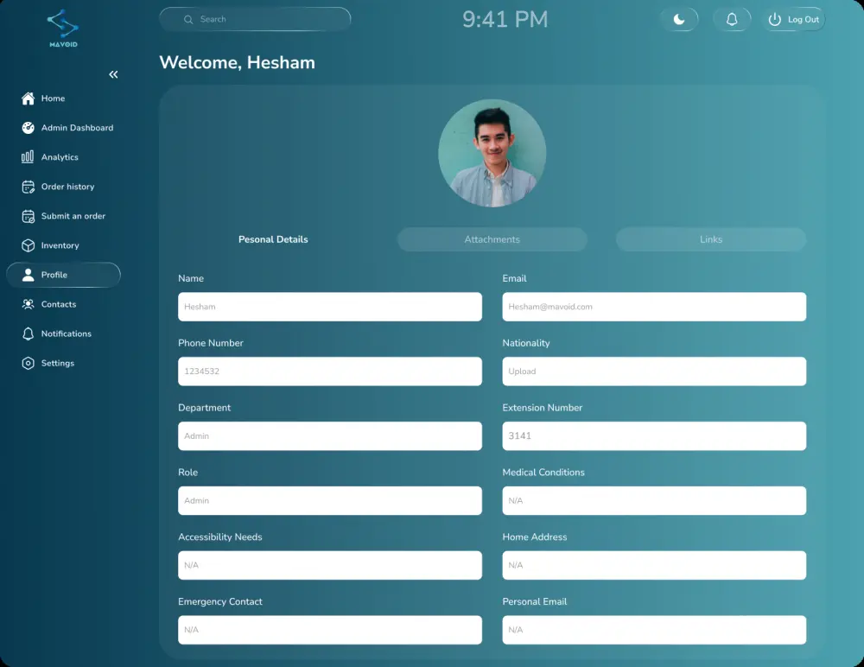This screenshot has height=667, width=864.
Task: Expand the Nationality upload field
Action: tap(654, 371)
